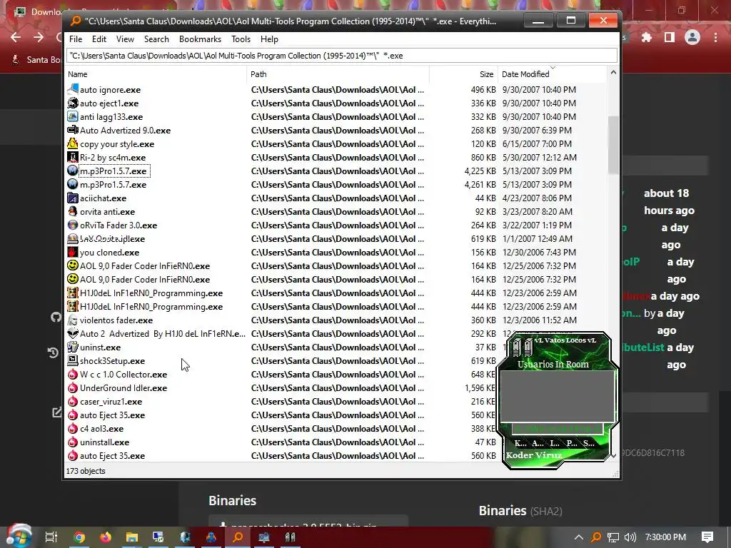
Task: Open File Explorer from the taskbar
Action: click(132, 537)
